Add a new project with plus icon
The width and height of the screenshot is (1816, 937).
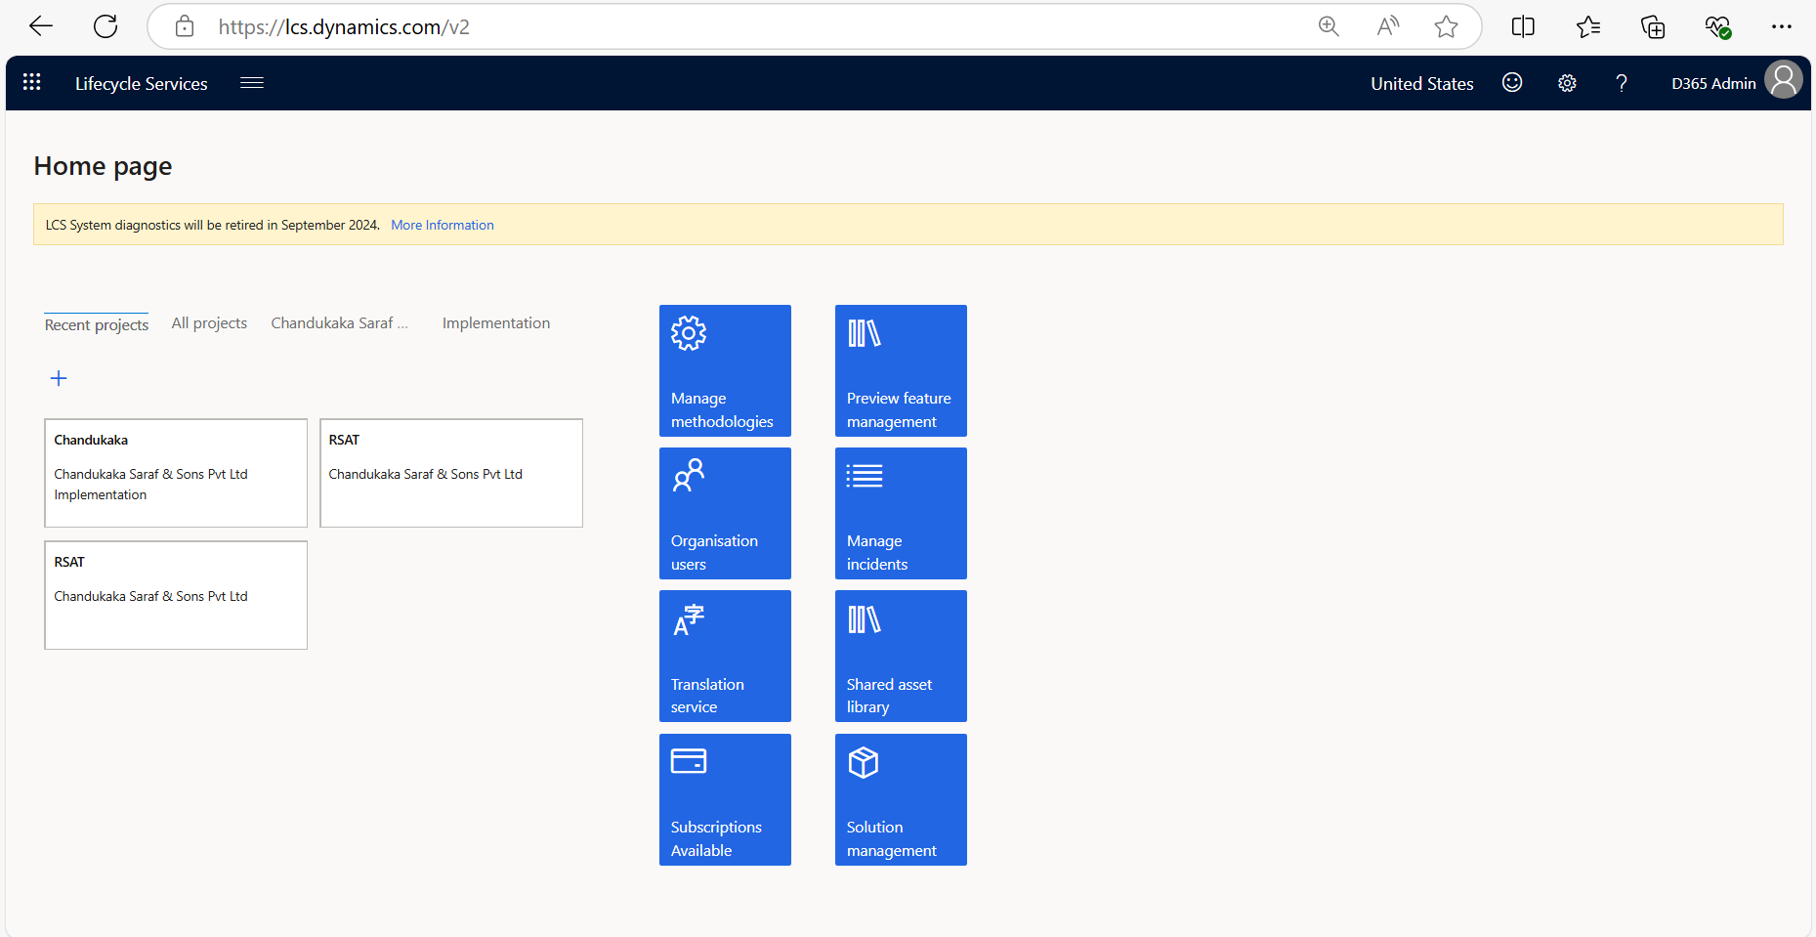[59, 378]
